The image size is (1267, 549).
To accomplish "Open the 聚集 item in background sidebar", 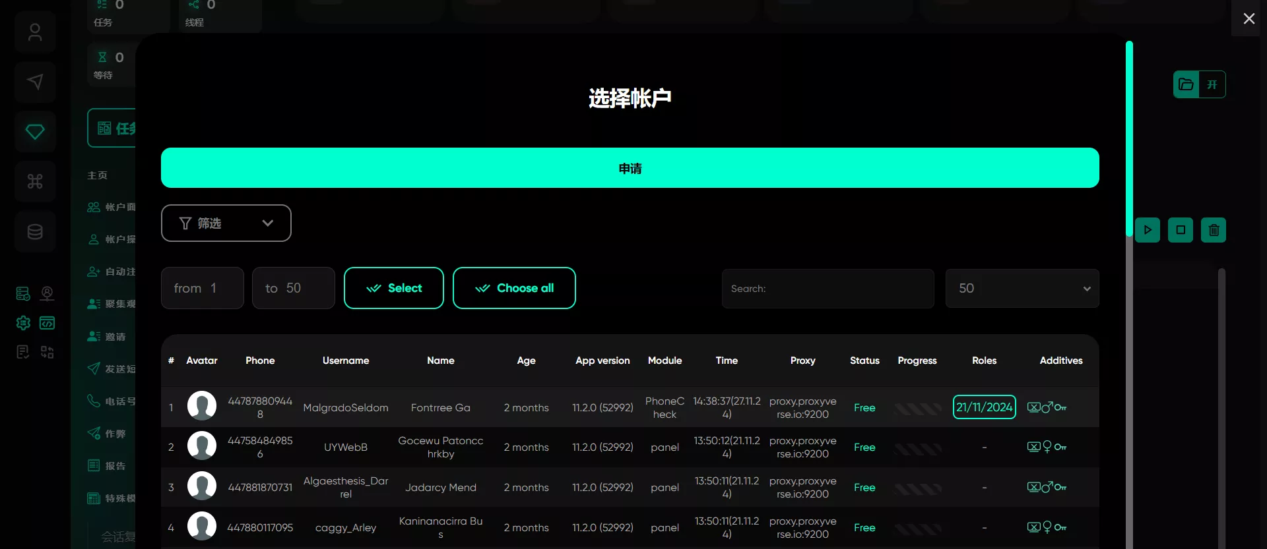I will point(112,304).
